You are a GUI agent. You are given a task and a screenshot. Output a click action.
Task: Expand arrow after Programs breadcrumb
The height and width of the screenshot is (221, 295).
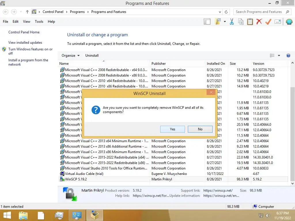88,12
